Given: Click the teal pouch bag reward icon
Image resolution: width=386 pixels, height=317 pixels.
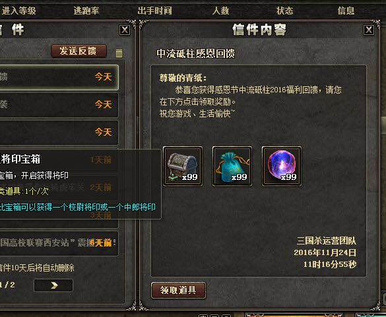Looking at the screenshot, I should 232,166.
